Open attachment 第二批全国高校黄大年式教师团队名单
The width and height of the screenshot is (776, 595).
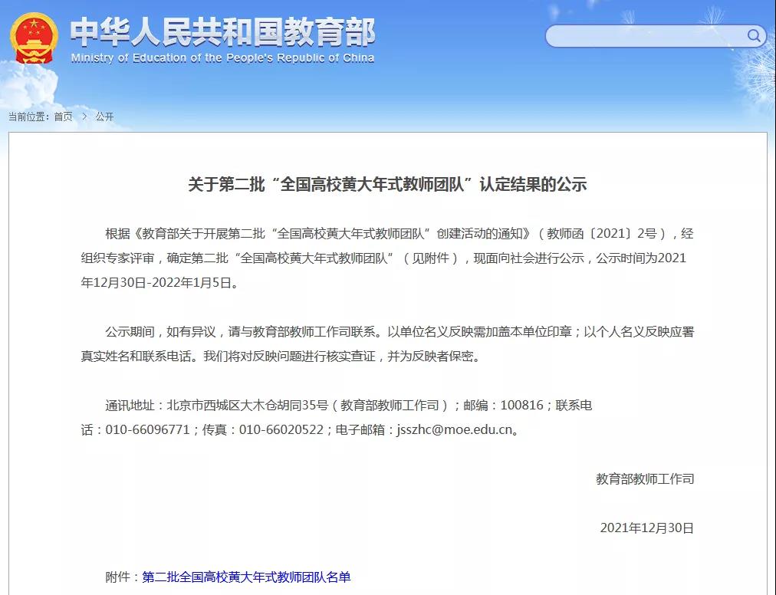click(x=246, y=577)
